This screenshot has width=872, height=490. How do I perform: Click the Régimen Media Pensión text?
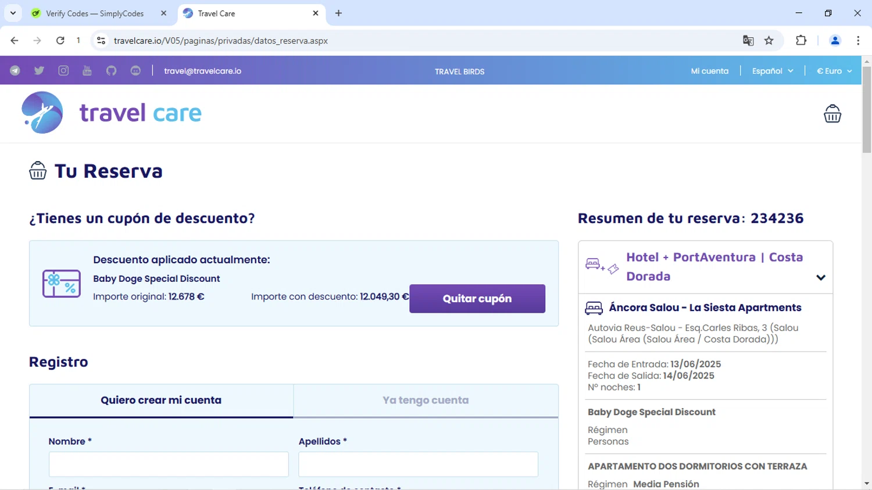click(x=644, y=484)
